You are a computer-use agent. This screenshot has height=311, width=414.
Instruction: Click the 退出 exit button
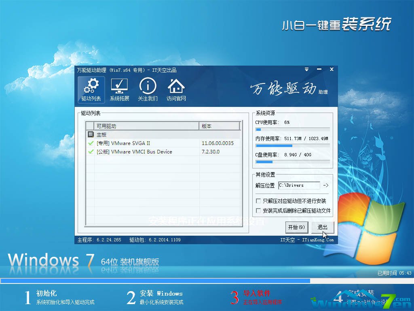tap(323, 227)
